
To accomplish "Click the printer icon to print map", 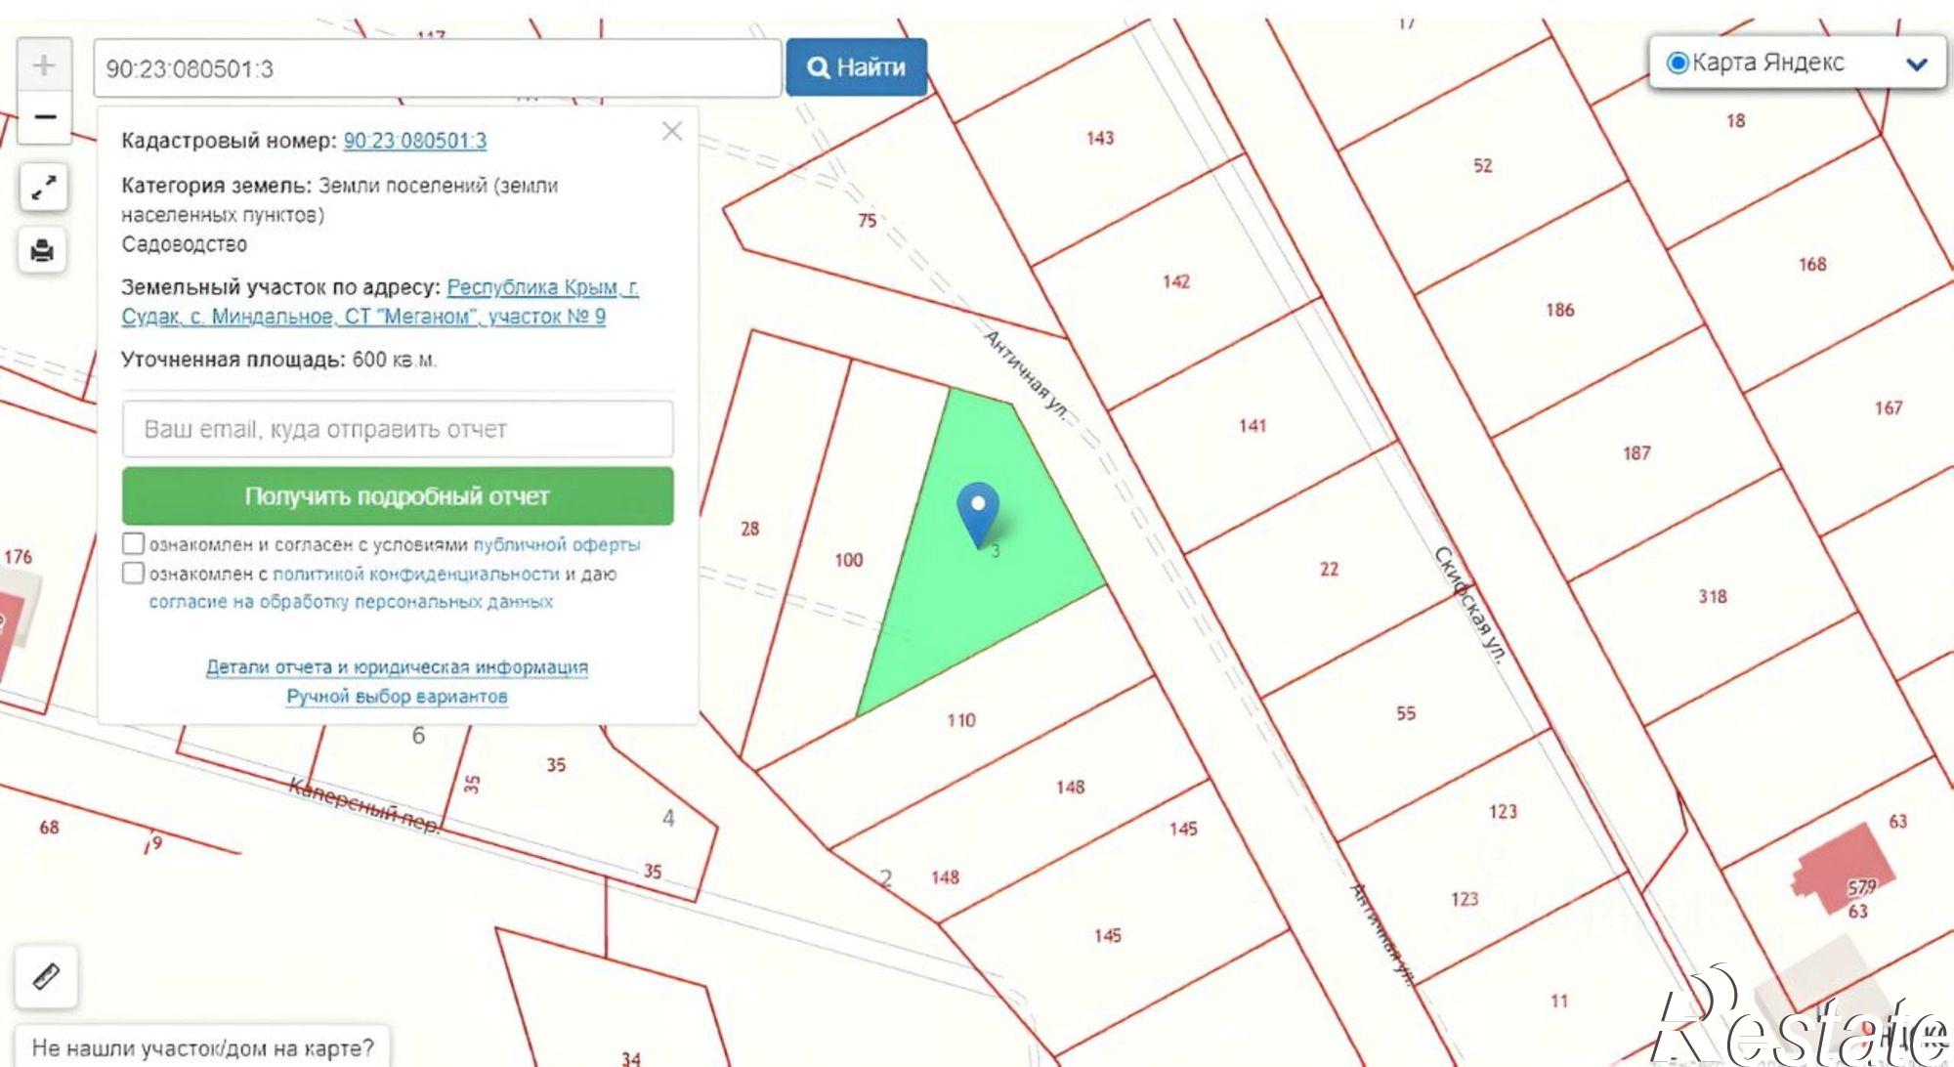I will click(x=43, y=251).
